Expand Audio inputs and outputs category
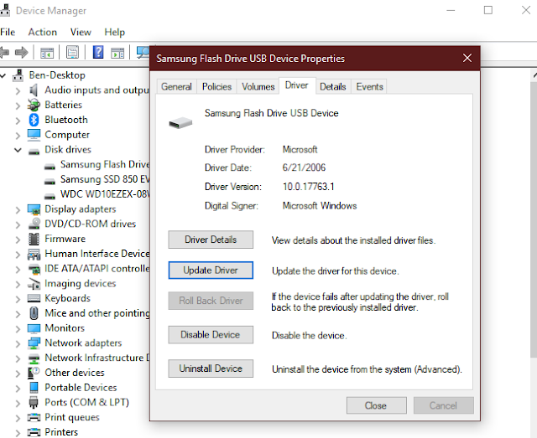 coord(18,90)
